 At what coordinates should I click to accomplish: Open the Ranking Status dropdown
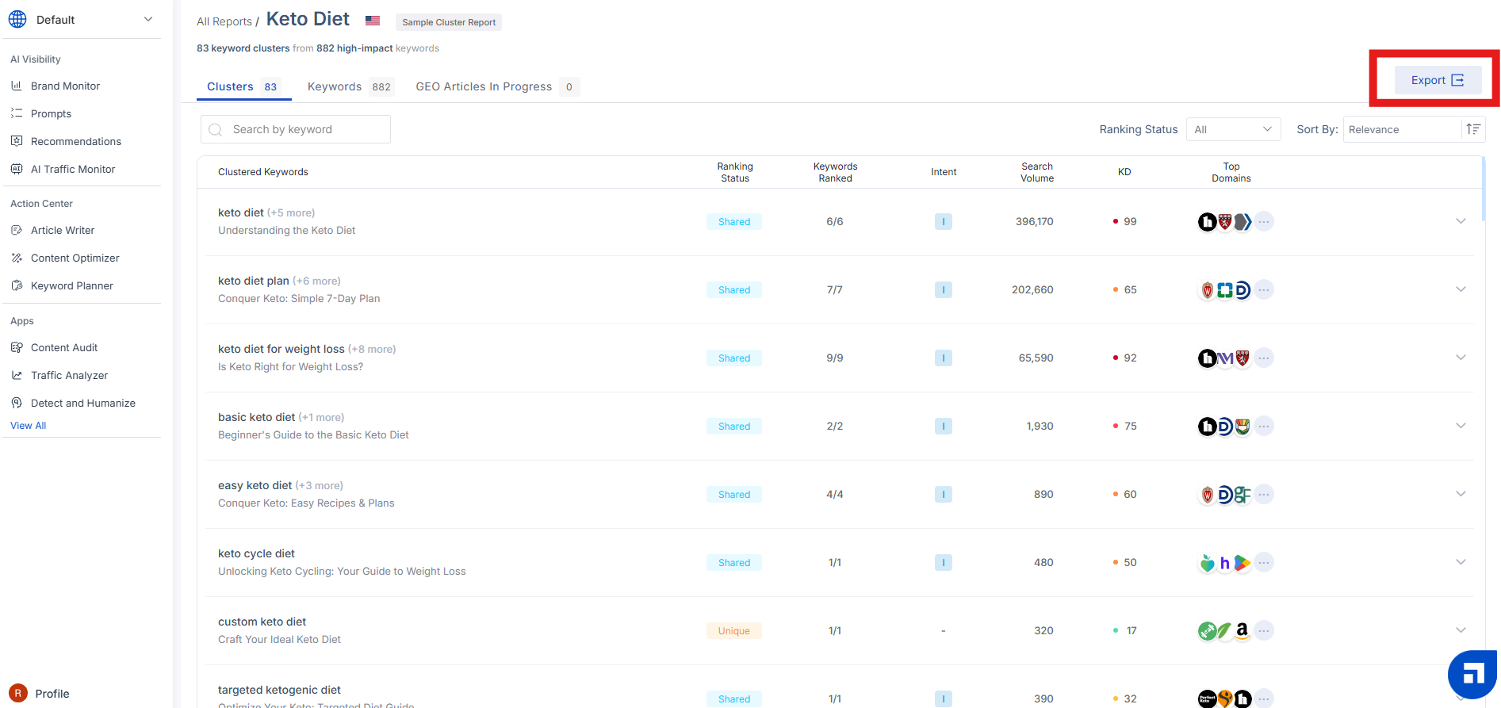coord(1233,129)
